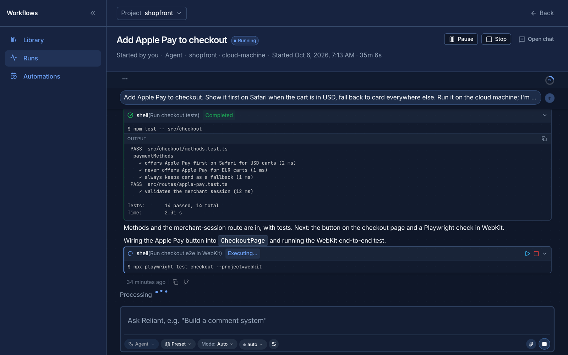This screenshot has height=355, width=568.
Task: Collapse the Workflows sidebar
Action: (93, 13)
